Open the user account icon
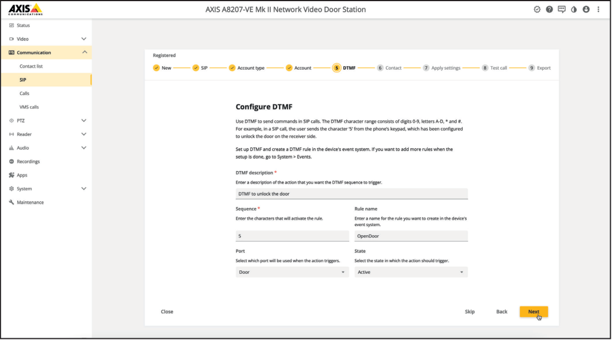The image size is (612, 340). pyautogui.click(x=585, y=9)
